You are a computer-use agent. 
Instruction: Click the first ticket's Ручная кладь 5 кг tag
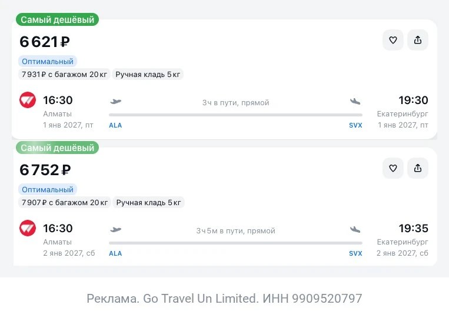click(148, 74)
